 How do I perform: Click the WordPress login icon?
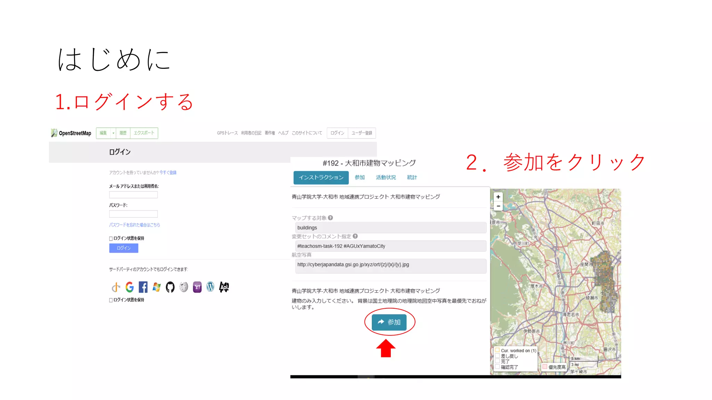click(x=210, y=287)
